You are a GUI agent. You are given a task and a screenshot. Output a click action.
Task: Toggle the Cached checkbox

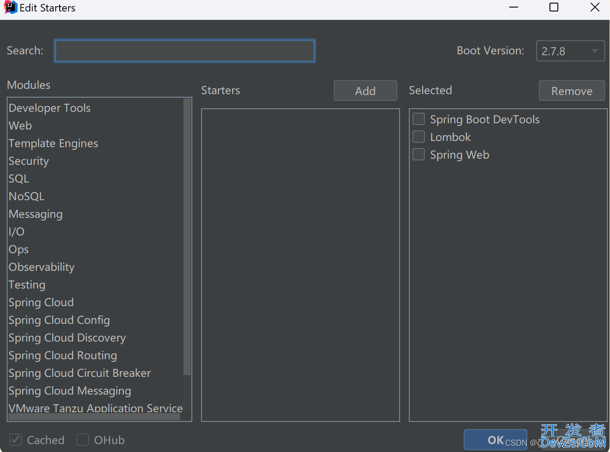[15, 440]
